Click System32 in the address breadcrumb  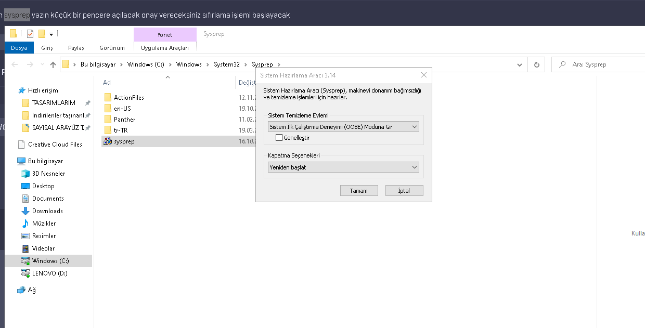[x=227, y=64]
